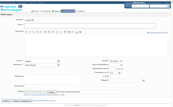Click the Добавить ещё один файл link
This screenshot has height=107, width=173.
click(x=33, y=95)
